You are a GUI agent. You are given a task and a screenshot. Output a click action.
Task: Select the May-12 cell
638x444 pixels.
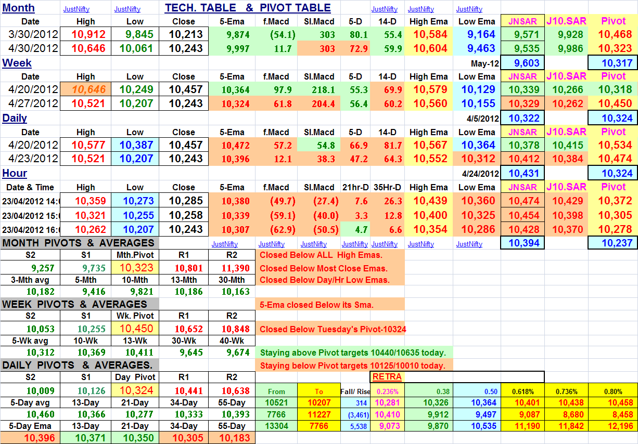point(477,63)
